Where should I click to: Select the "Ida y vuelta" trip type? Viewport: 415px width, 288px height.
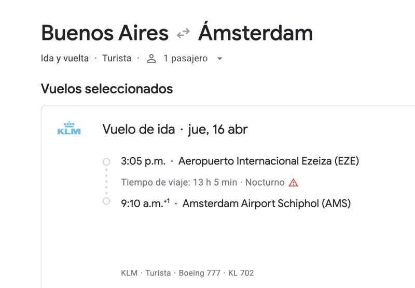65,59
